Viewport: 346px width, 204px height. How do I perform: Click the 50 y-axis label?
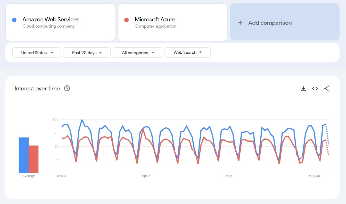pos(56,147)
